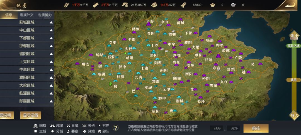The height and width of the screenshot is (135, 301).
Task: Select the purple city icon left of 赐支
Action: 77,64
